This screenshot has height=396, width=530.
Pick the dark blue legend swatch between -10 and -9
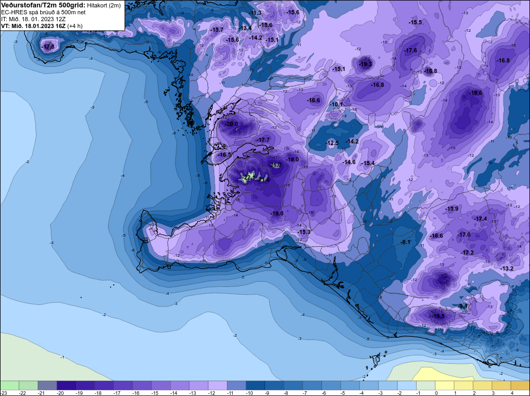(255, 385)
